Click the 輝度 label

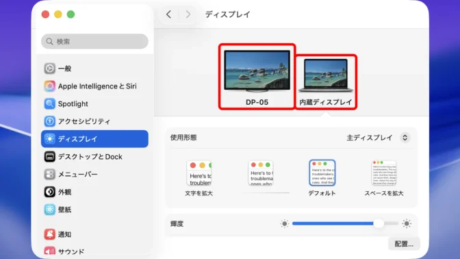click(177, 224)
